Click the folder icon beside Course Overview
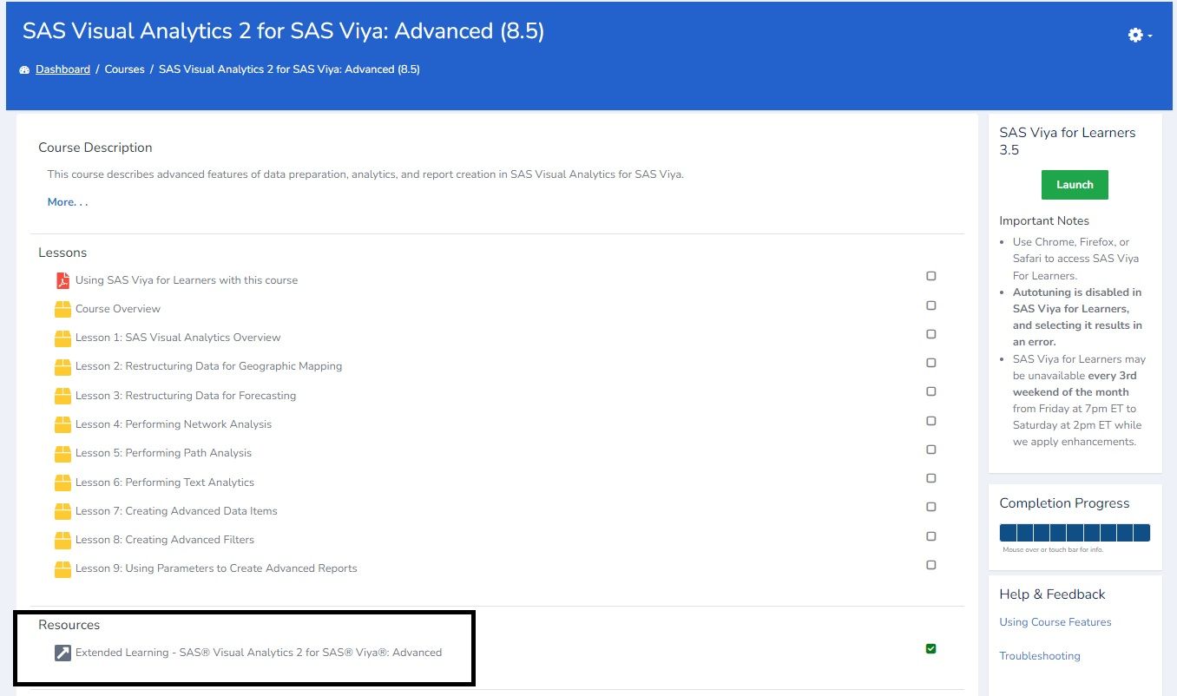1177x696 pixels. (62, 308)
